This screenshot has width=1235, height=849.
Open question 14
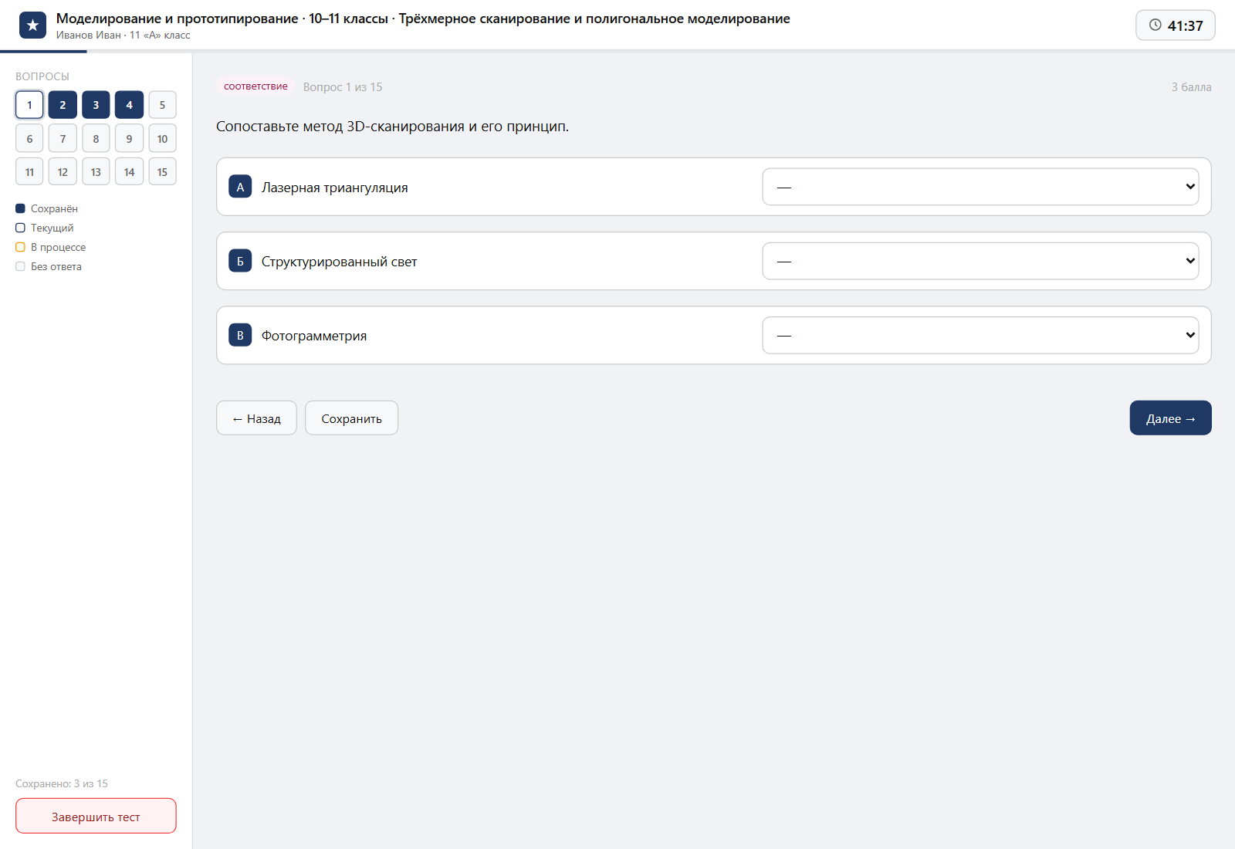point(129,171)
